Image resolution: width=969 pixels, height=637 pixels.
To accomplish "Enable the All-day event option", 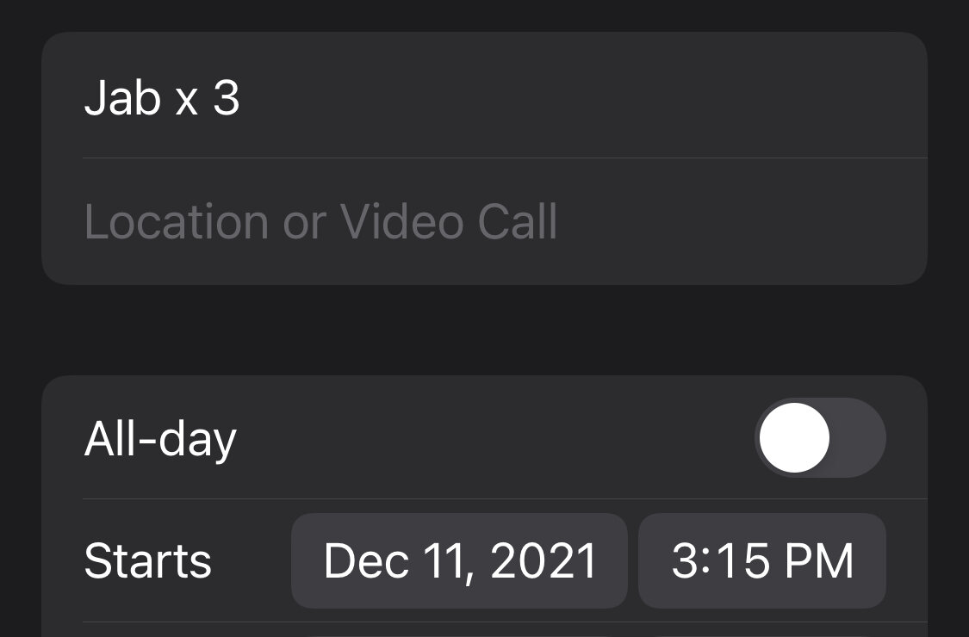I will click(x=820, y=437).
